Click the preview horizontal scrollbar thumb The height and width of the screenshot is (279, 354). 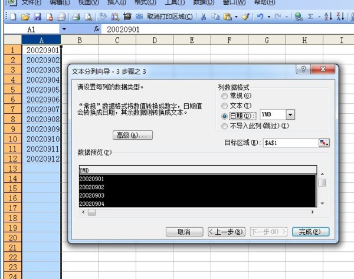pyautogui.click(x=91, y=212)
